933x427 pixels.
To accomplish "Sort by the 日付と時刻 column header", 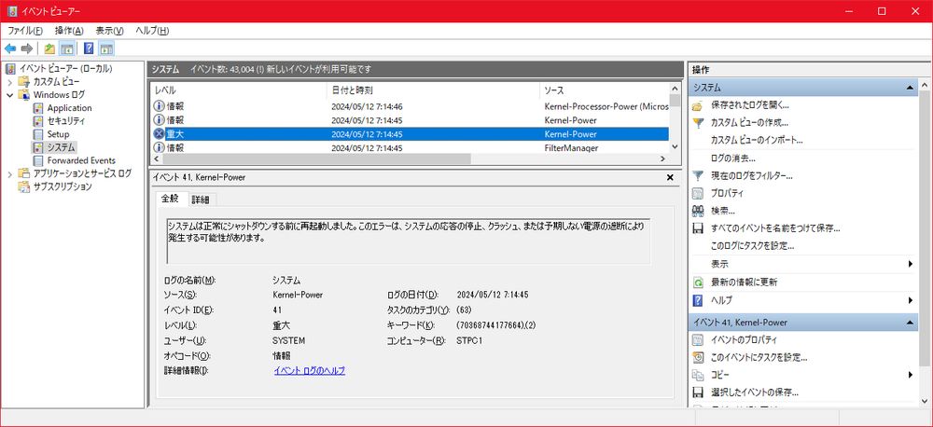I will [433, 90].
